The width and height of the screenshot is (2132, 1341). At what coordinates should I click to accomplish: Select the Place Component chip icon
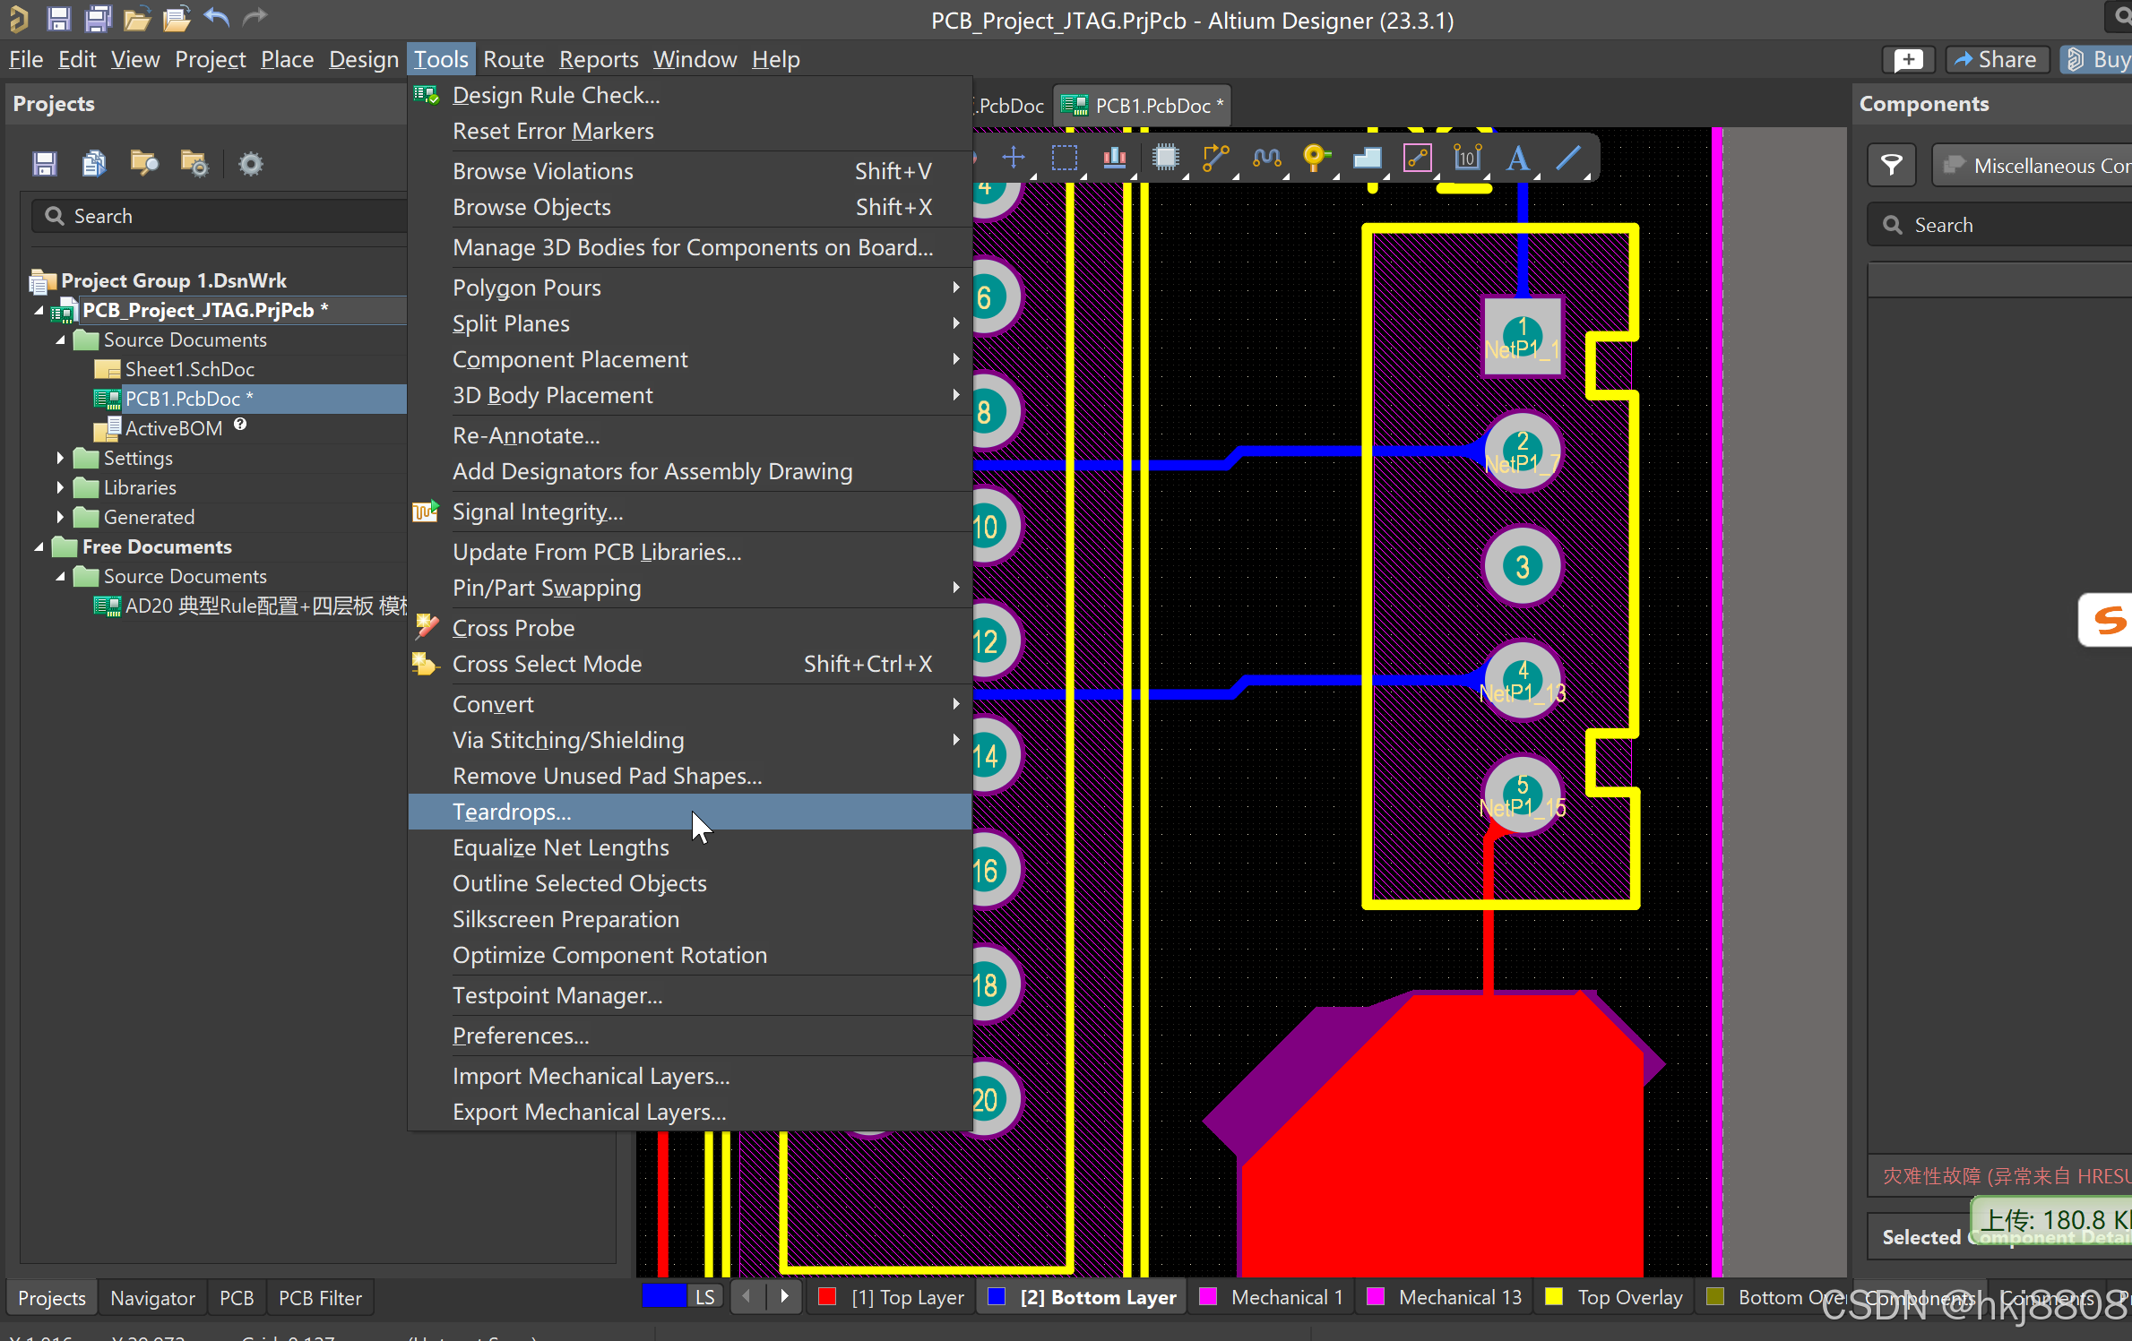1165,159
